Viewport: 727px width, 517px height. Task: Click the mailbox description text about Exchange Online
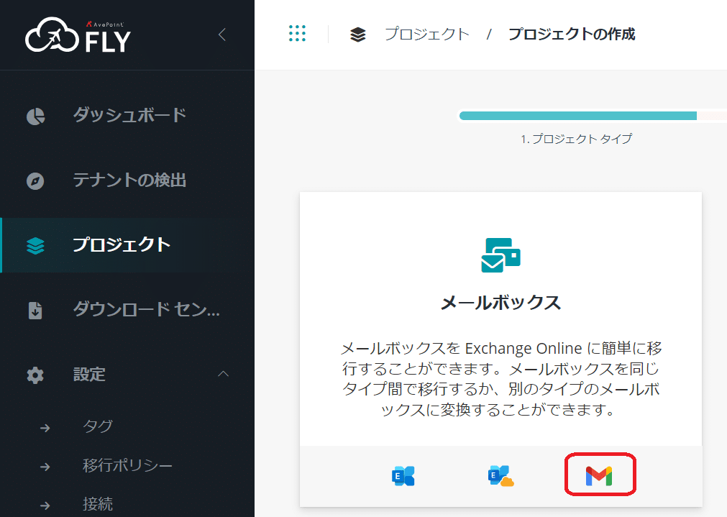pyautogui.click(x=500, y=379)
